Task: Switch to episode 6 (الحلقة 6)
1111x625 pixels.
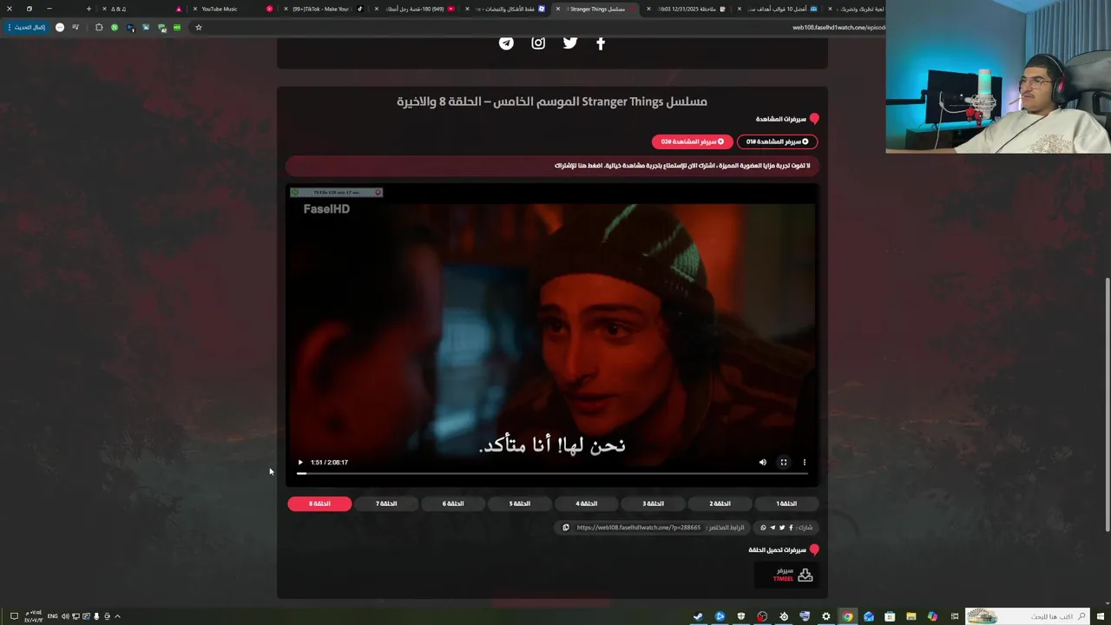Action: click(453, 503)
